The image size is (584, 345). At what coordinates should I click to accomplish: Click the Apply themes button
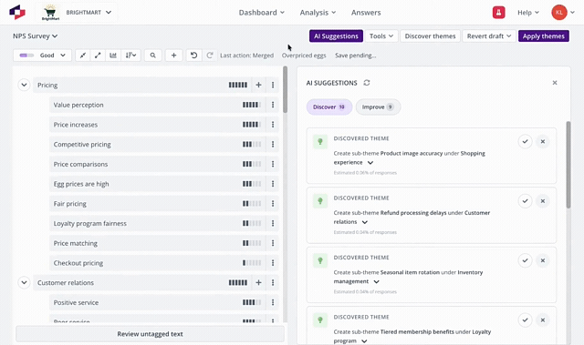pos(544,36)
